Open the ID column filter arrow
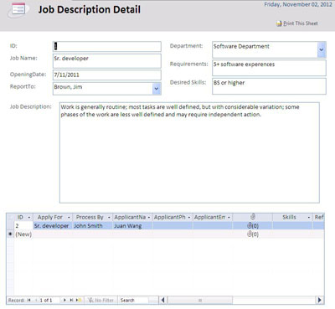The width and height of the screenshot is (335, 309). [x=29, y=217]
